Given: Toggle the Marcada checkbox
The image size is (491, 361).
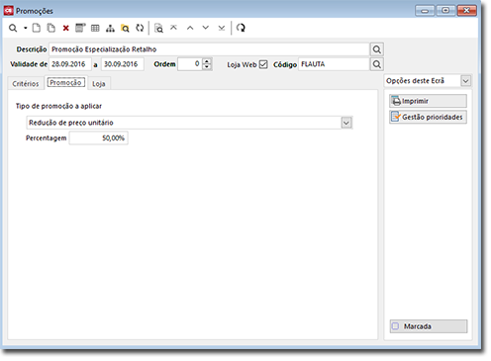Looking at the screenshot, I should coord(395,326).
